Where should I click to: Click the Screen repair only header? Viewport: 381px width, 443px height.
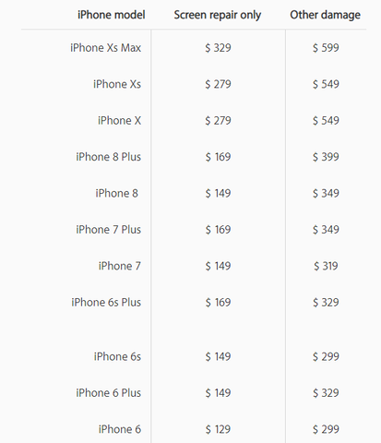point(218,15)
